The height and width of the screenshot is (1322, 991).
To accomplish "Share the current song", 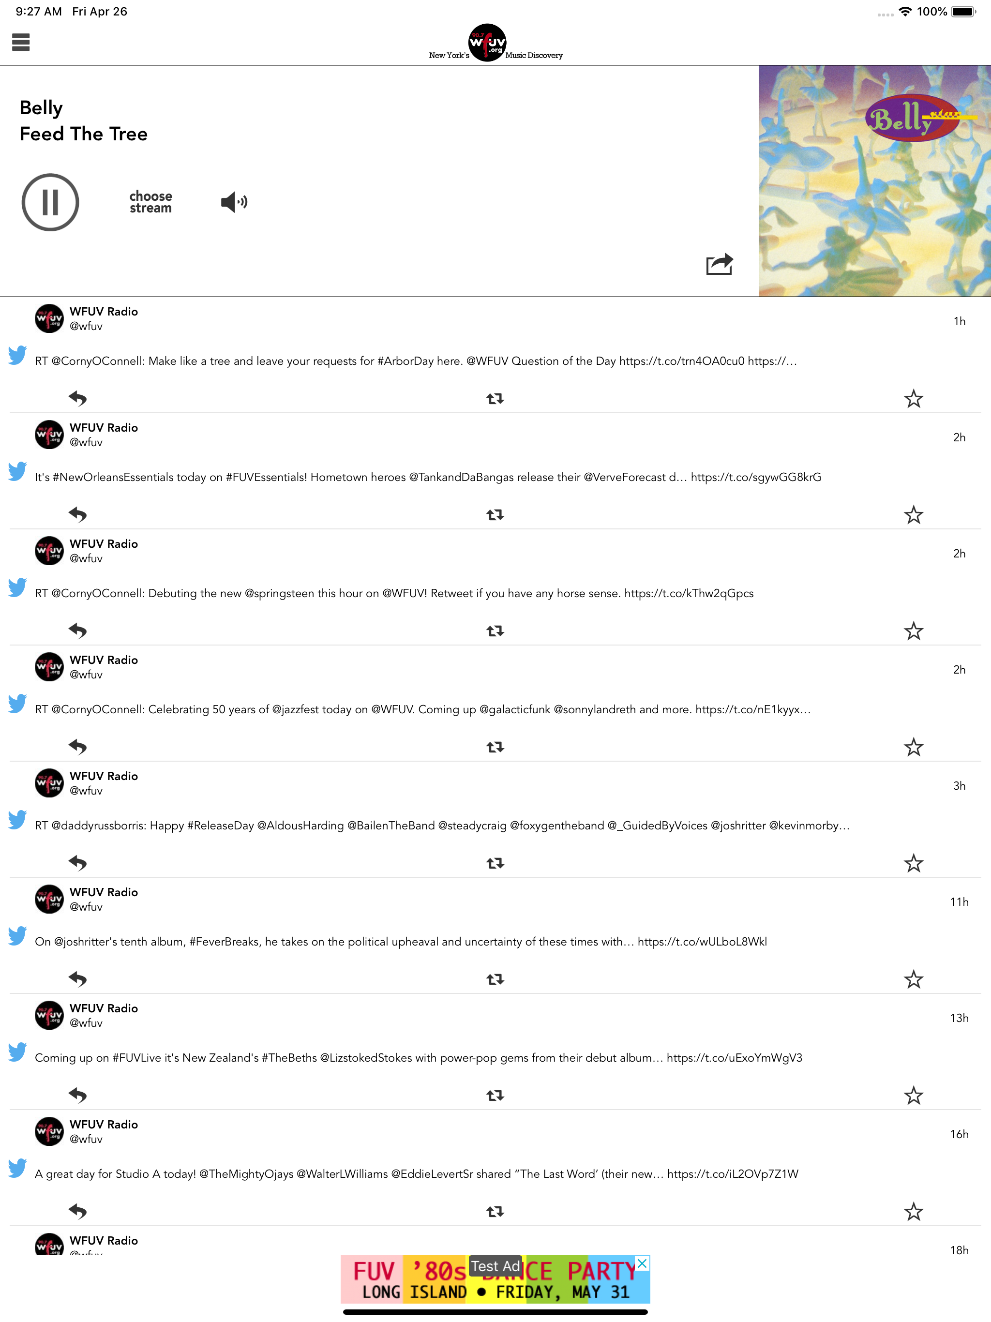I will pos(719,264).
